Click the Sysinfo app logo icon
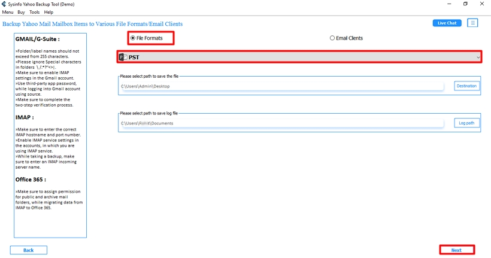491x258 pixels. tap(4, 4)
